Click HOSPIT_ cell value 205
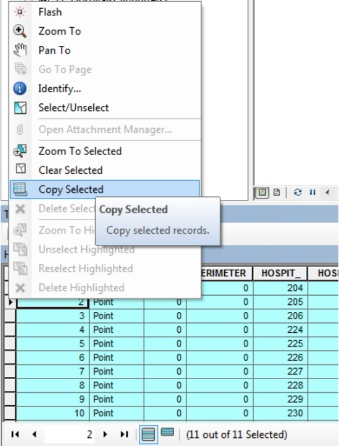Viewport: 339px width, 446px height. pyautogui.click(x=280, y=302)
